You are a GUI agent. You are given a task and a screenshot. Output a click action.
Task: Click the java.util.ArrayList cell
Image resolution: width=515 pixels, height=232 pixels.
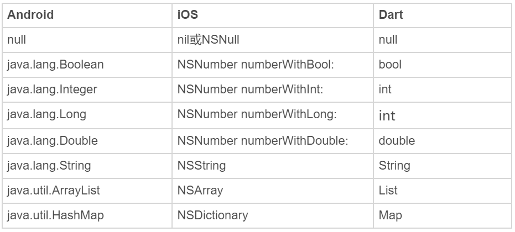(54, 190)
